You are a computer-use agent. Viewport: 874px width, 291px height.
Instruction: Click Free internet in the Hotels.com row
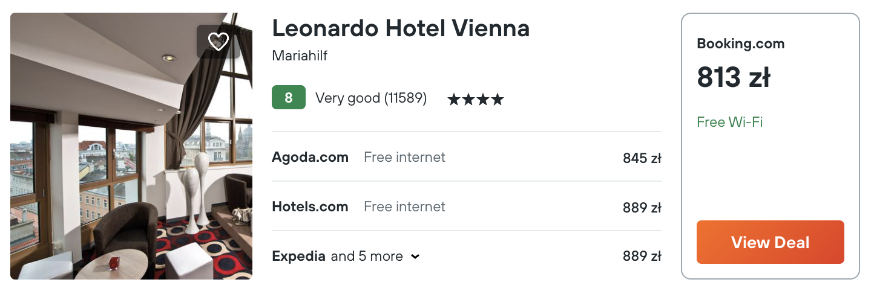[x=404, y=207]
